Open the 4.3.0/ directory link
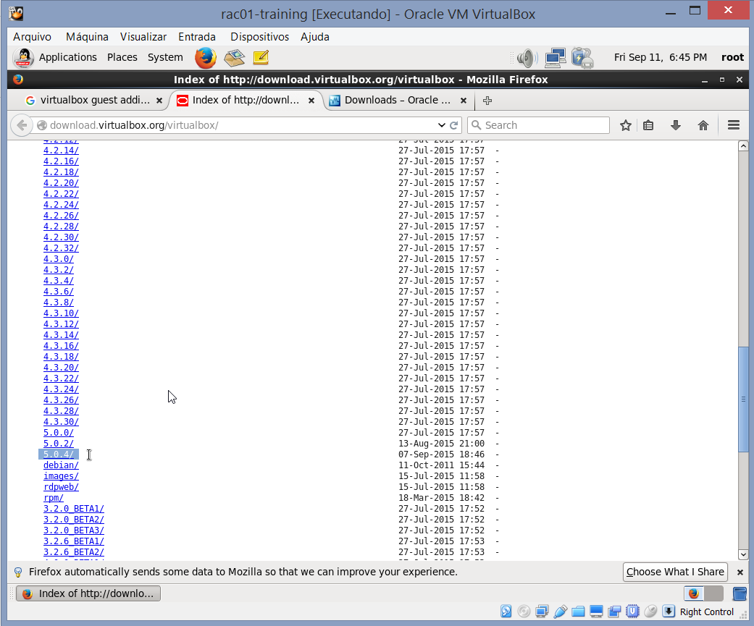754x626 pixels. click(59, 259)
